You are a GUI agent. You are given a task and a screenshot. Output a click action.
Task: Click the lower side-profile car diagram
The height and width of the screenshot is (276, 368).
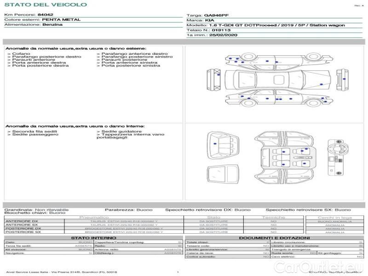coord(279,98)
